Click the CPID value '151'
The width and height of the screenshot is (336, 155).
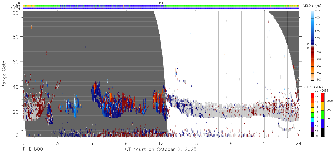click(x=161, y=3)
